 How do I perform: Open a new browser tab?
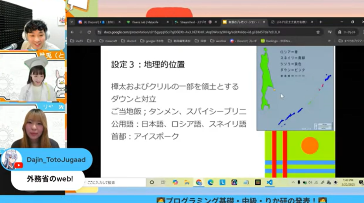(x=321, y=22)
